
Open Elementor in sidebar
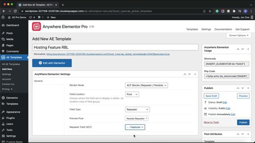pos(12,98)
